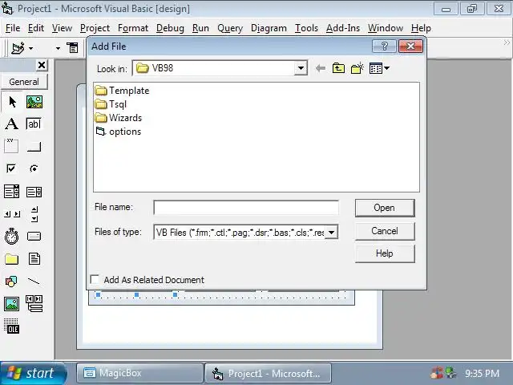Click the Help button in dialog

pyautogui.click(x=385, y=253)
